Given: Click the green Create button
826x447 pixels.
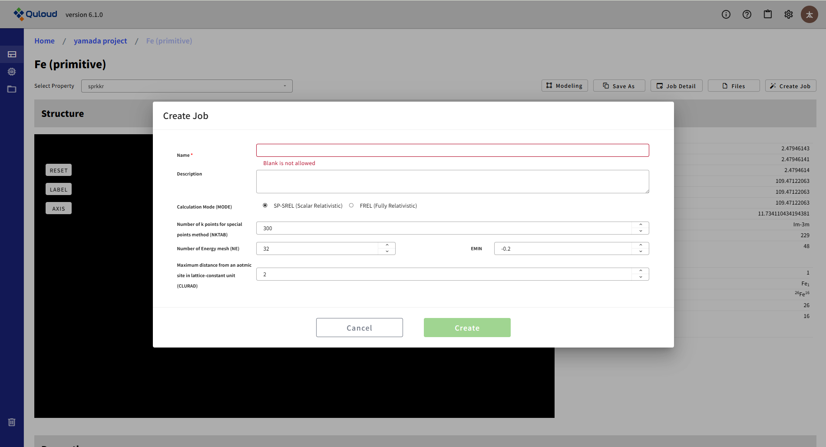Looking at the screenshot, I should tap(467, 328).
